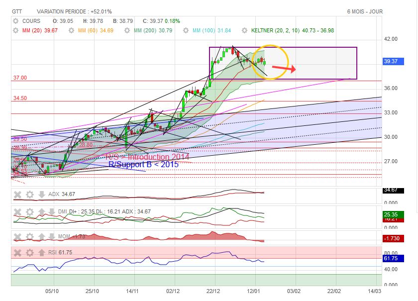Shift the MOM panel up
Viewport: 418px width, 301px height.
point(41,236)
